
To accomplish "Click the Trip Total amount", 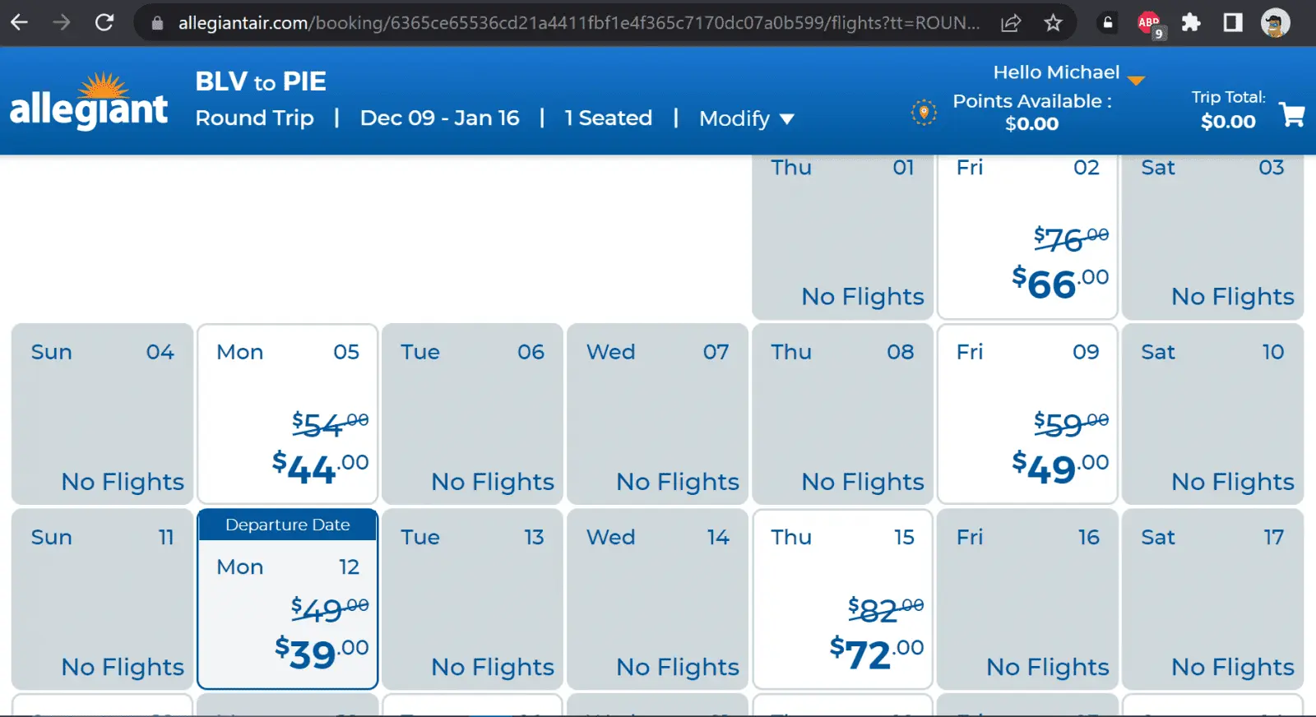I will click(x=1228, y=122).
